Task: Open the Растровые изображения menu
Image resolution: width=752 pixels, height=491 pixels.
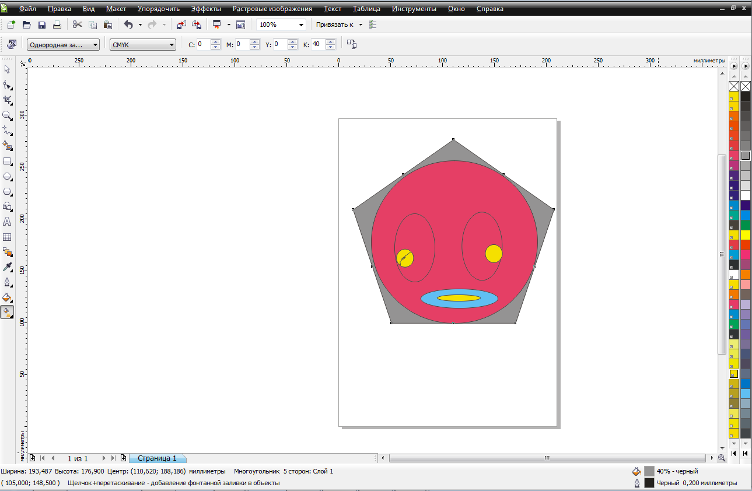Action: [272, 9]
